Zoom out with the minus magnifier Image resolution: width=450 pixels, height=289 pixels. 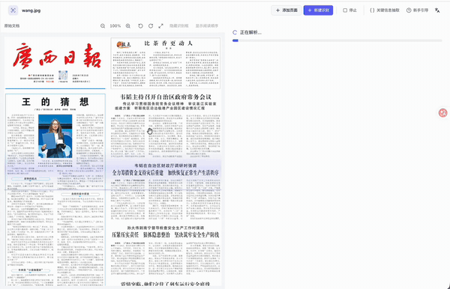pyautogui.click(x=103, y=25)
